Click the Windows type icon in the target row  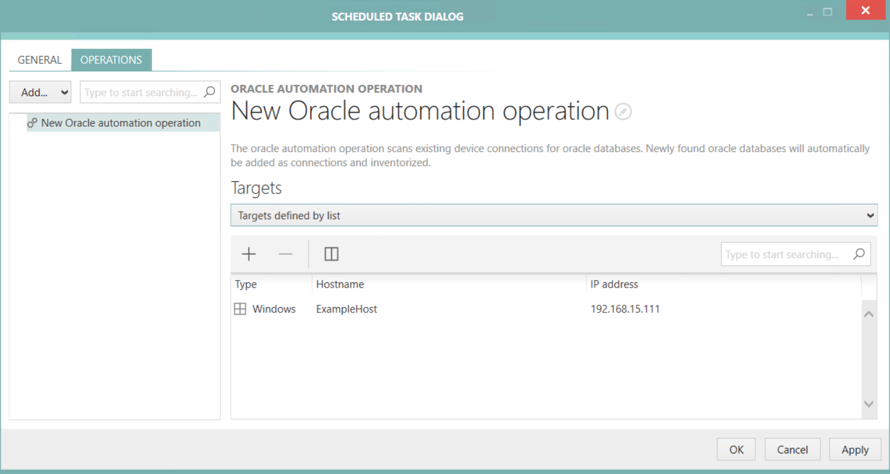240,308
